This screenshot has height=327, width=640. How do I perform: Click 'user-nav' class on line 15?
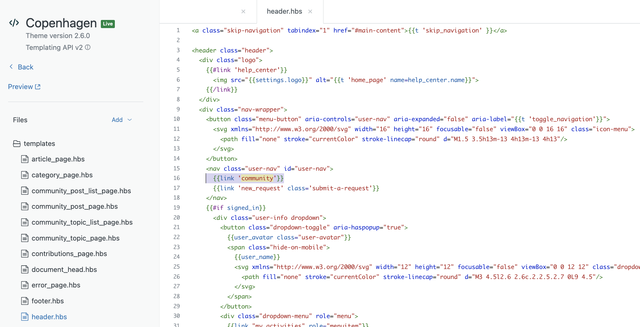pos(263,169)
